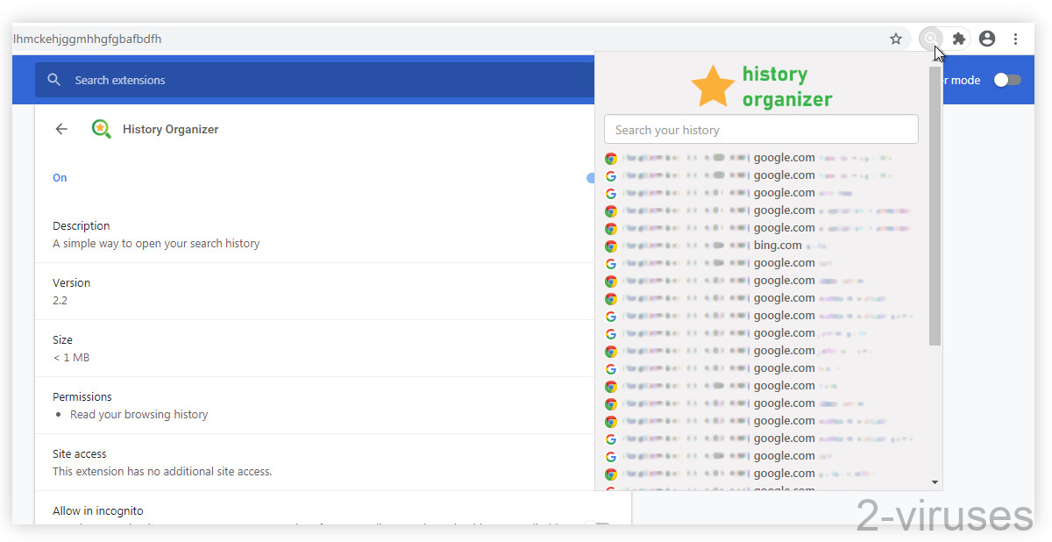1052x542 pixels.
Task: Click the history organizer star logo
Action: pos(714,85)
